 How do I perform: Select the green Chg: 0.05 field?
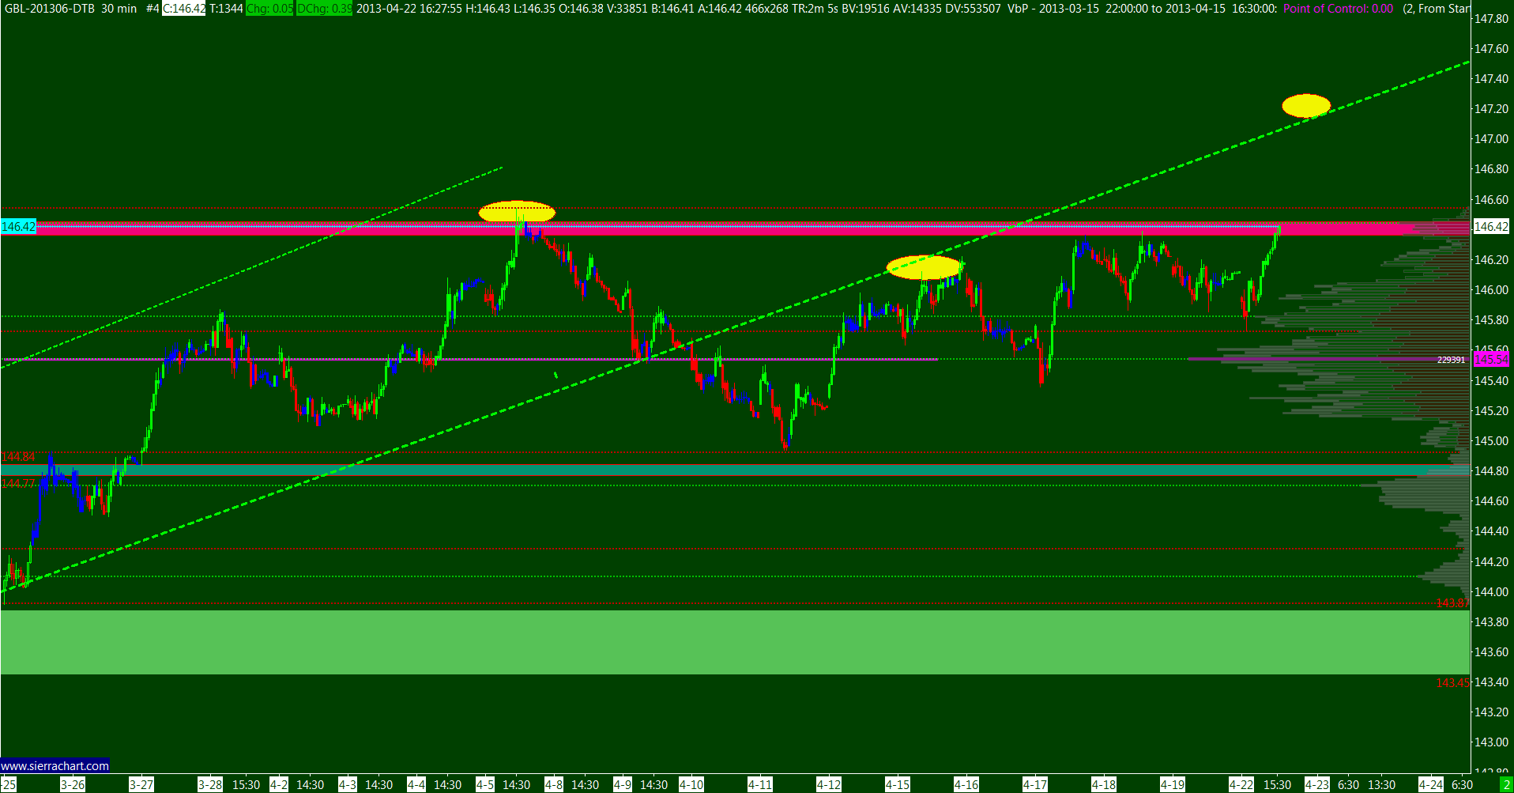pyautogui.click(x=269, y=9)
